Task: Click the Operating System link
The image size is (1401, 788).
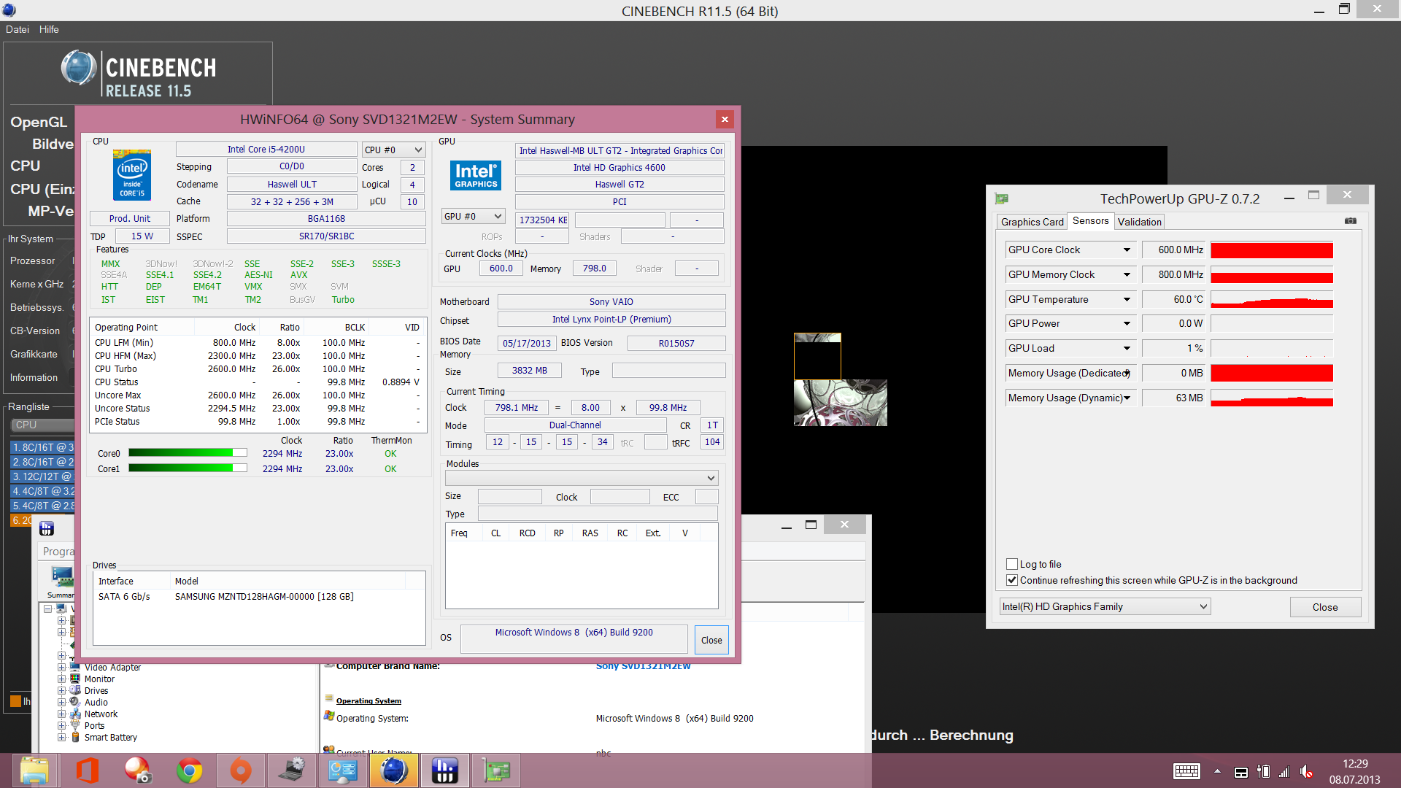Action: [x=368, y=700]
